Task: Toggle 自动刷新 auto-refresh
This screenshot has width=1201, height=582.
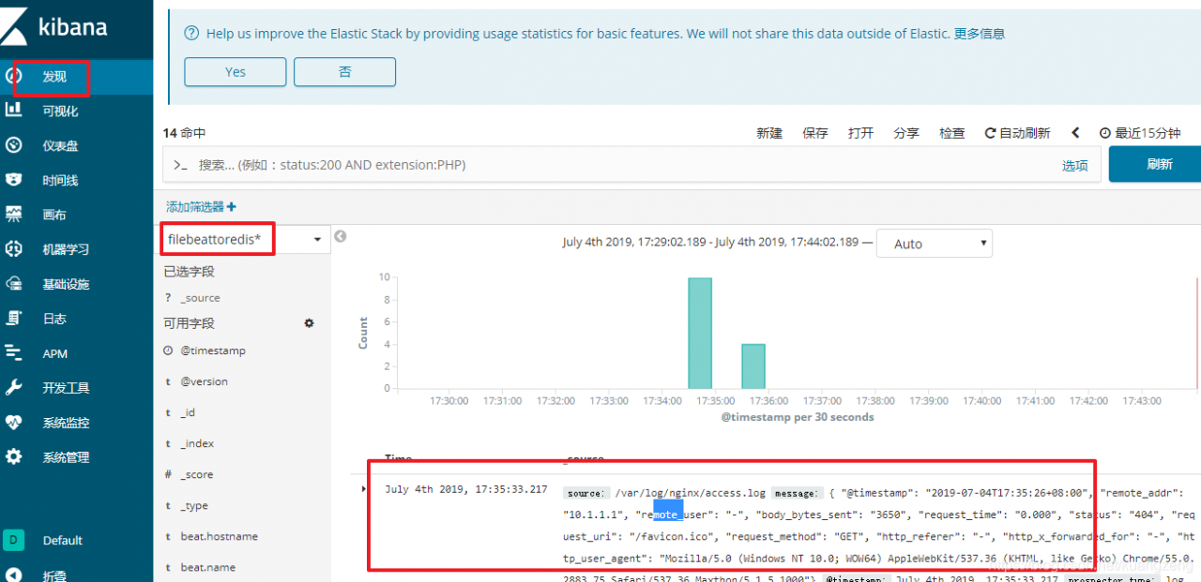Action: [x=1017, y=134]
